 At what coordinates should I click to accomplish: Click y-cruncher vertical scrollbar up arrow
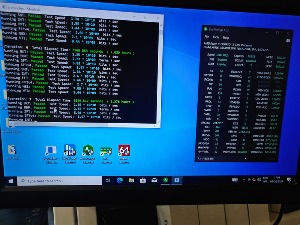click(161, 25)
